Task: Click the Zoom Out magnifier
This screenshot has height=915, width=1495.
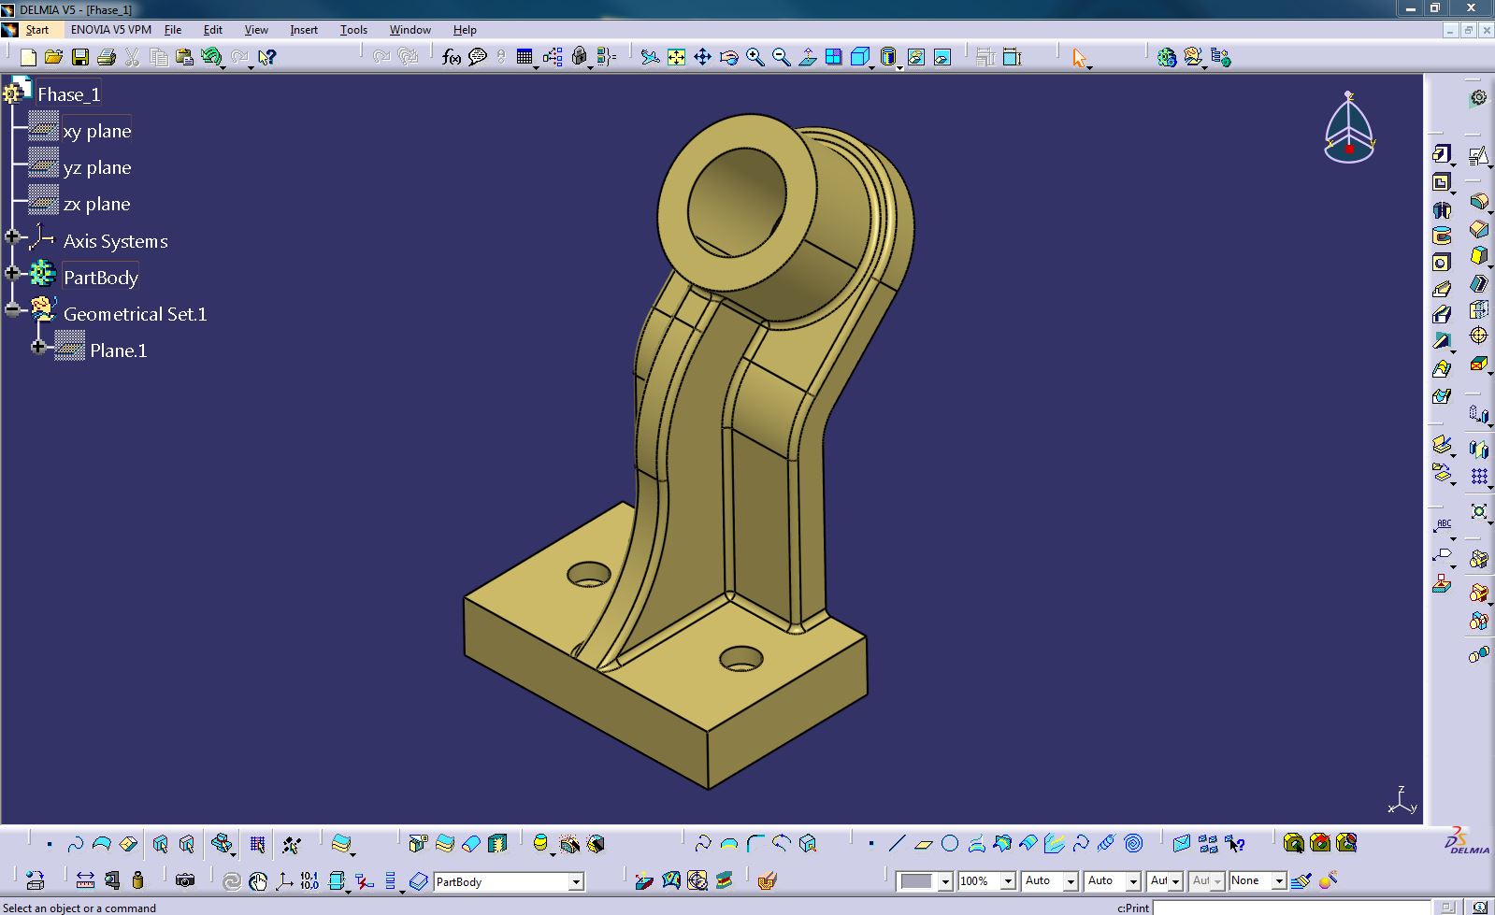Action: coord(781,57)
